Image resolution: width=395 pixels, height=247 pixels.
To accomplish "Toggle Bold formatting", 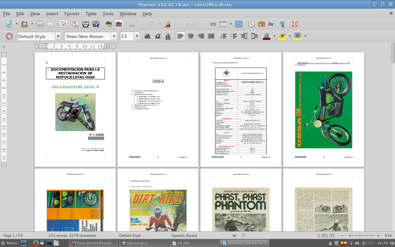I will coord(148,36).
